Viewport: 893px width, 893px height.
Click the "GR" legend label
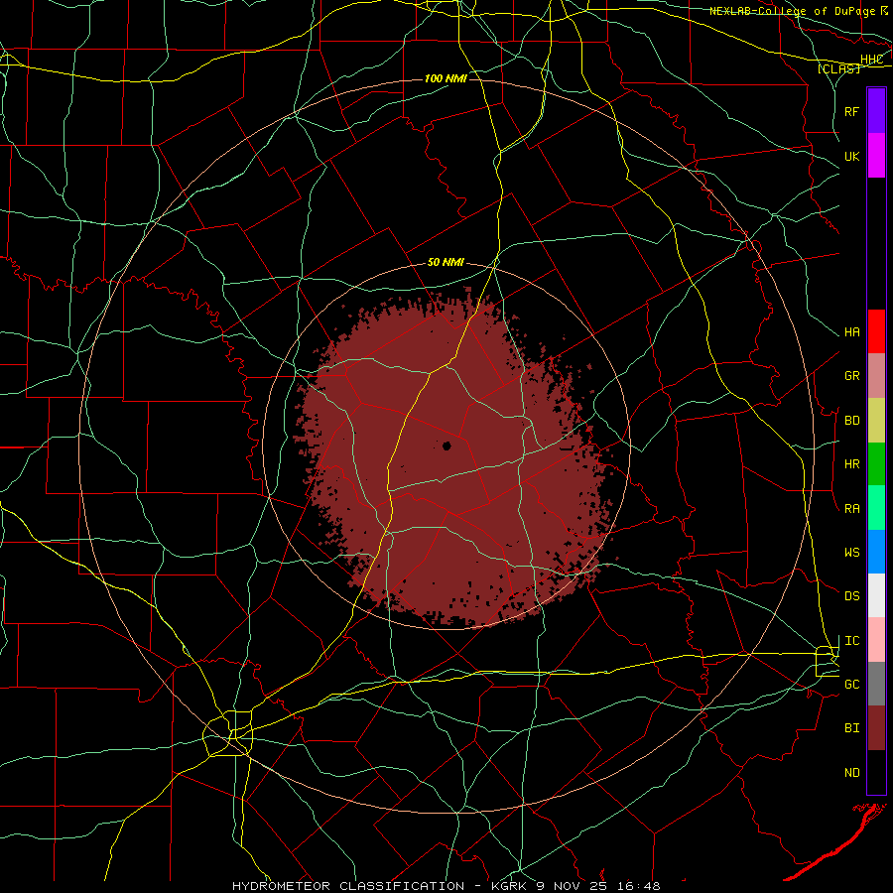(852, 376)
